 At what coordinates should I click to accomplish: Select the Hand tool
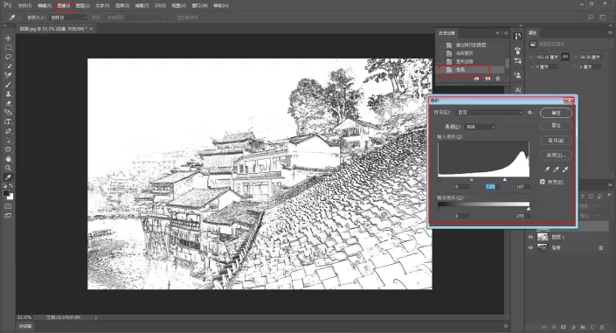pos(8,159)
